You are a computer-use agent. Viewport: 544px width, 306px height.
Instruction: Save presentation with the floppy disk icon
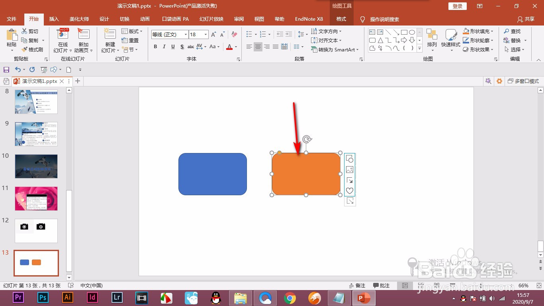coord(6,69)
